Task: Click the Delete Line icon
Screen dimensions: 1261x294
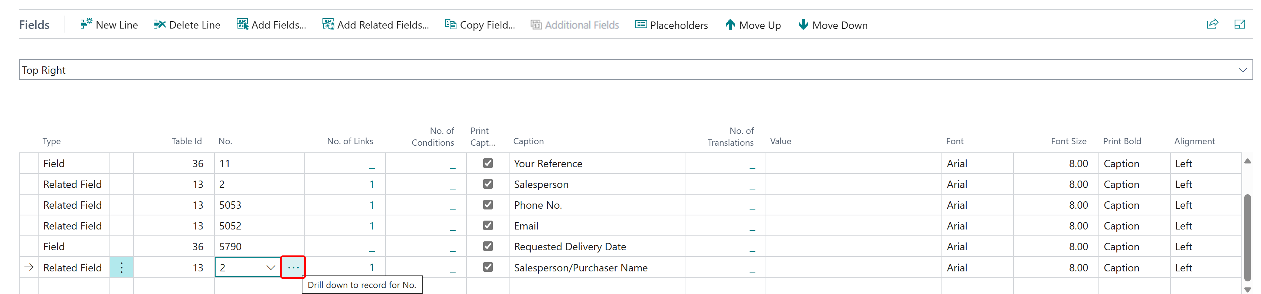Action: (x=160, y=24)
